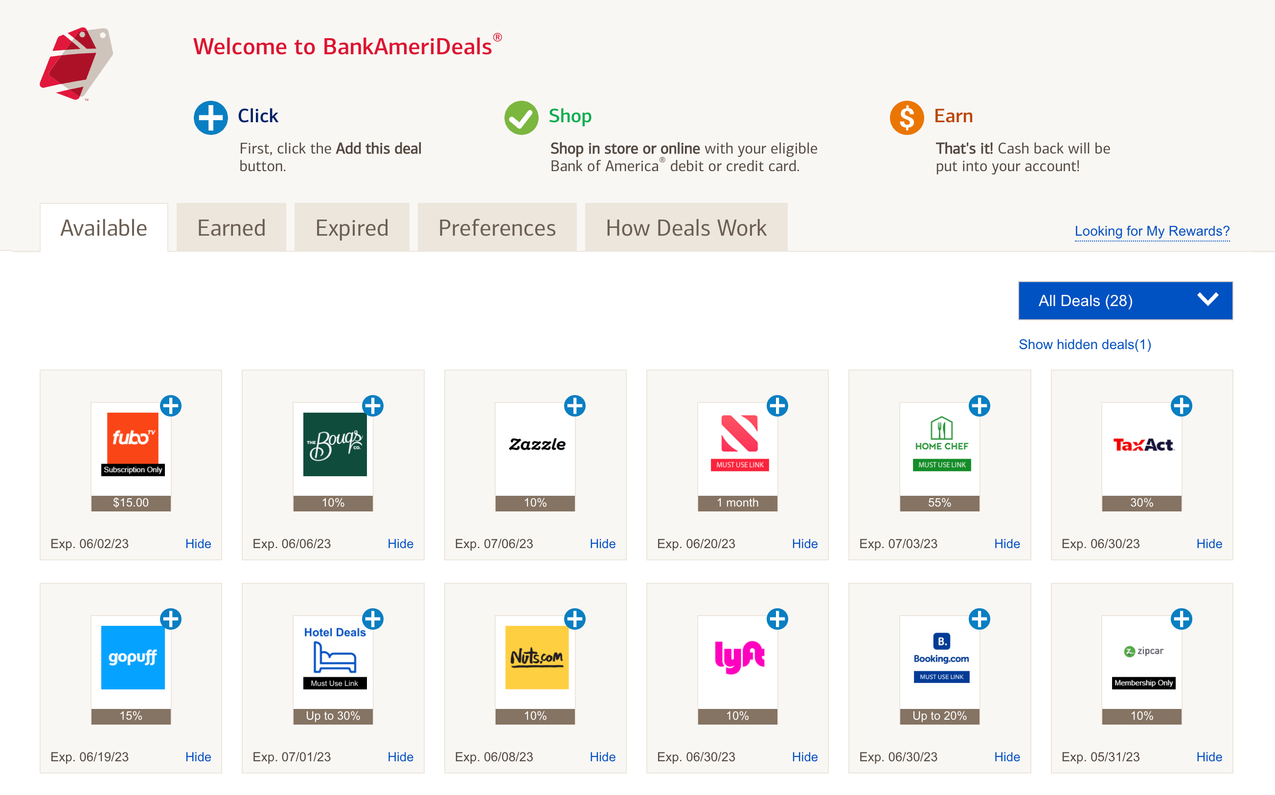The image size is (1275, 795).
Task: Open Looking for My Rewards link
Action: [x=1152, y=231]
